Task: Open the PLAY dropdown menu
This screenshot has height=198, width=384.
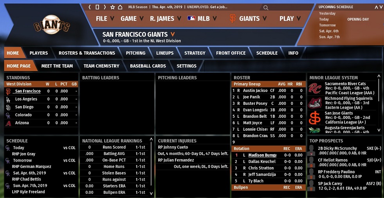Action: 290,18
